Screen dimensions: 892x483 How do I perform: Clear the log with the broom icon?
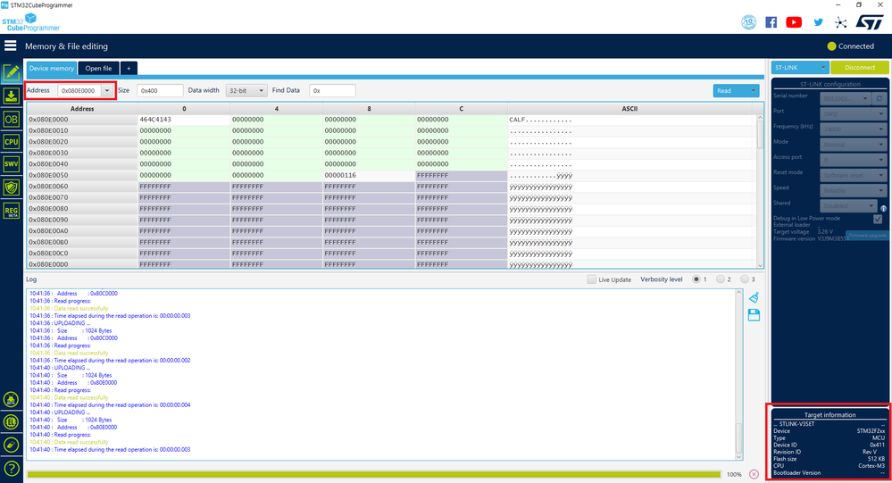coord(754,297)
